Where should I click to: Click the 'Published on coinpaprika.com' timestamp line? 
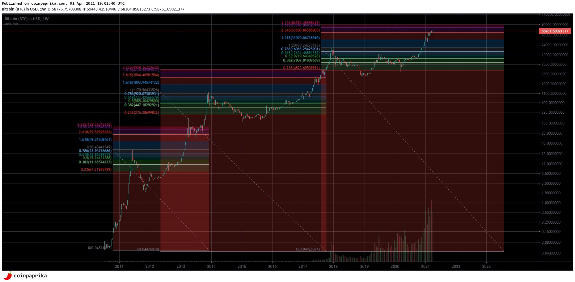pyautogui.click(x=63, y=3)
